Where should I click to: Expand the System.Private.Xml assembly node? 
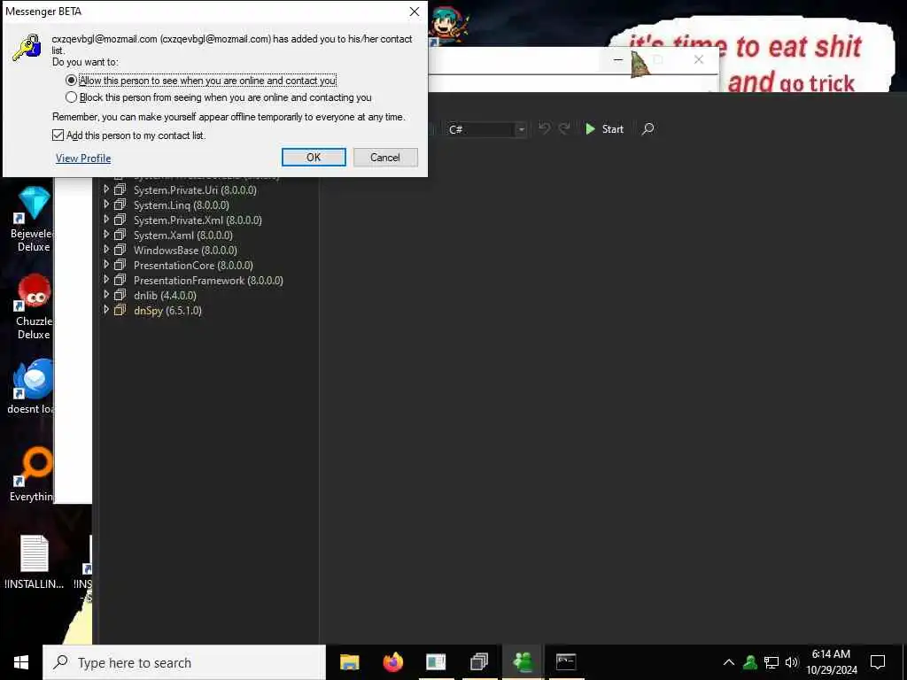[106, 220]
